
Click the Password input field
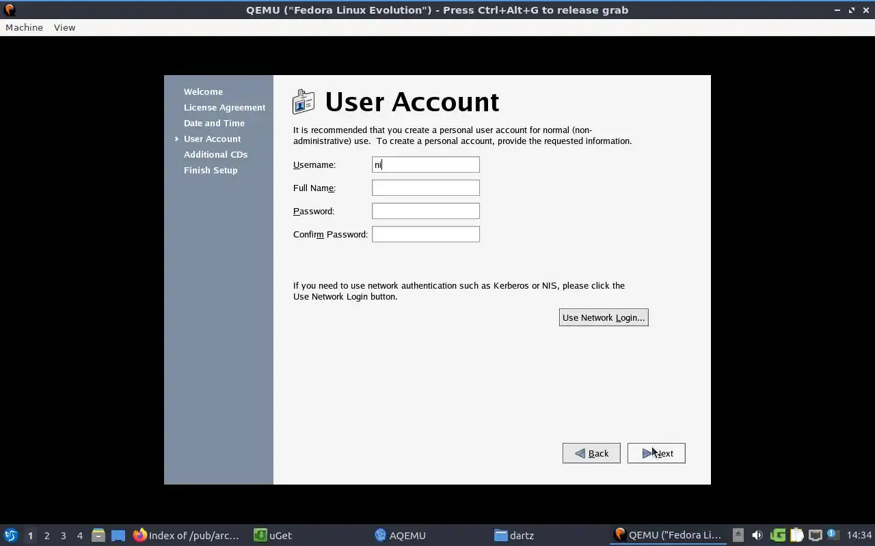[426, 211]
